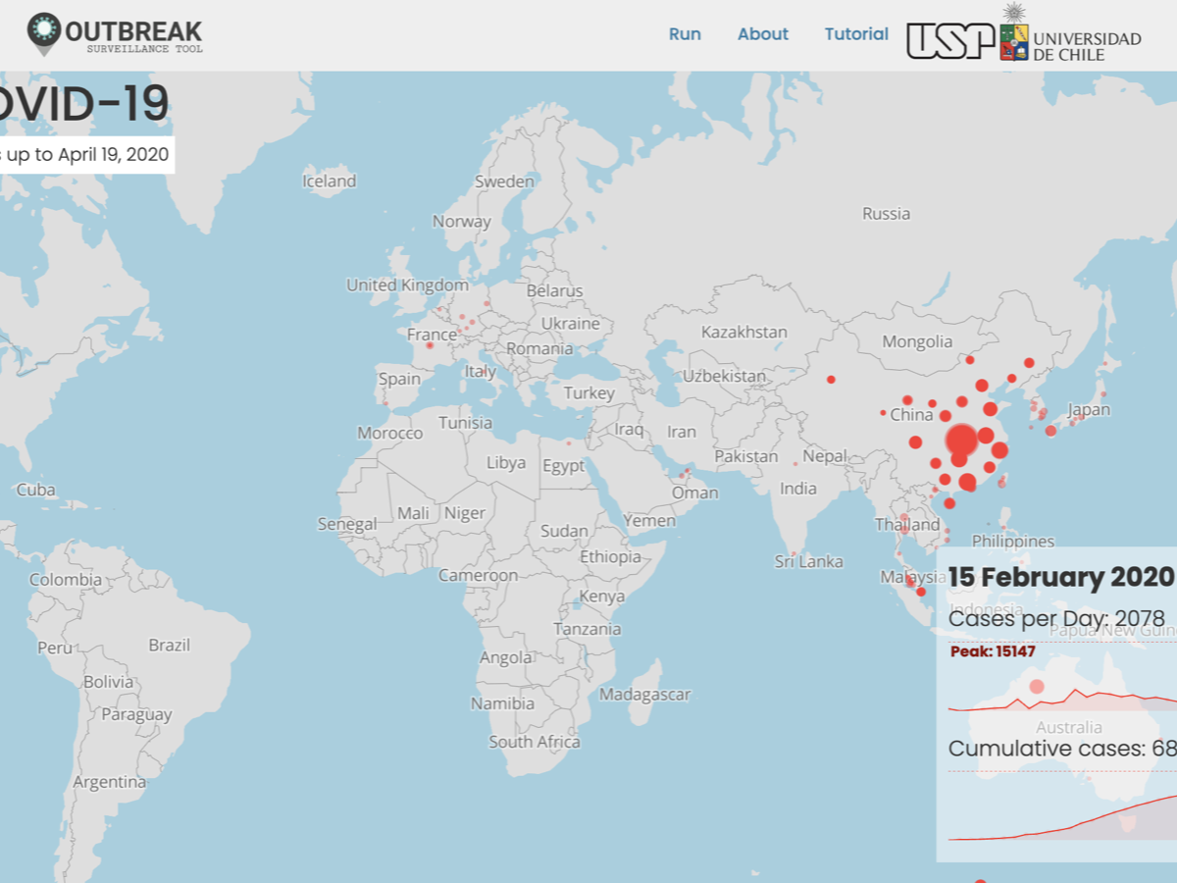Click the Universidad de Chile text
The height and width of the screenshot is (883, 1177).
click(x=1088, y=46)
